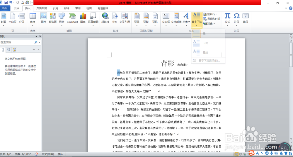This screenshot has width=293, height=157.
Task: Open the Clip Art (剪贴画) pane
Action: point(52,18)
